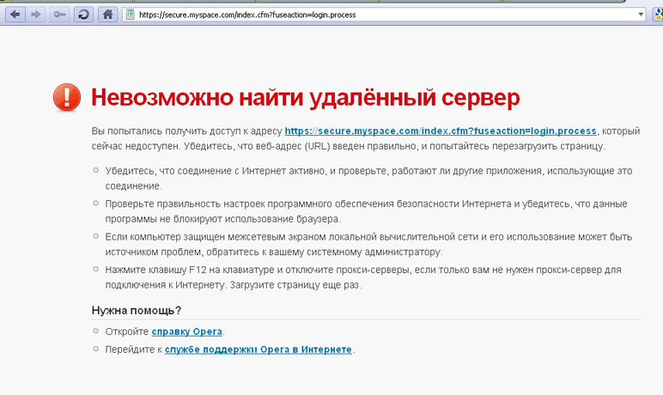This screenshot has width=663, height=395.
Task: Click the bullet marker before "Перейдите к"
Action: click(96, 349)
